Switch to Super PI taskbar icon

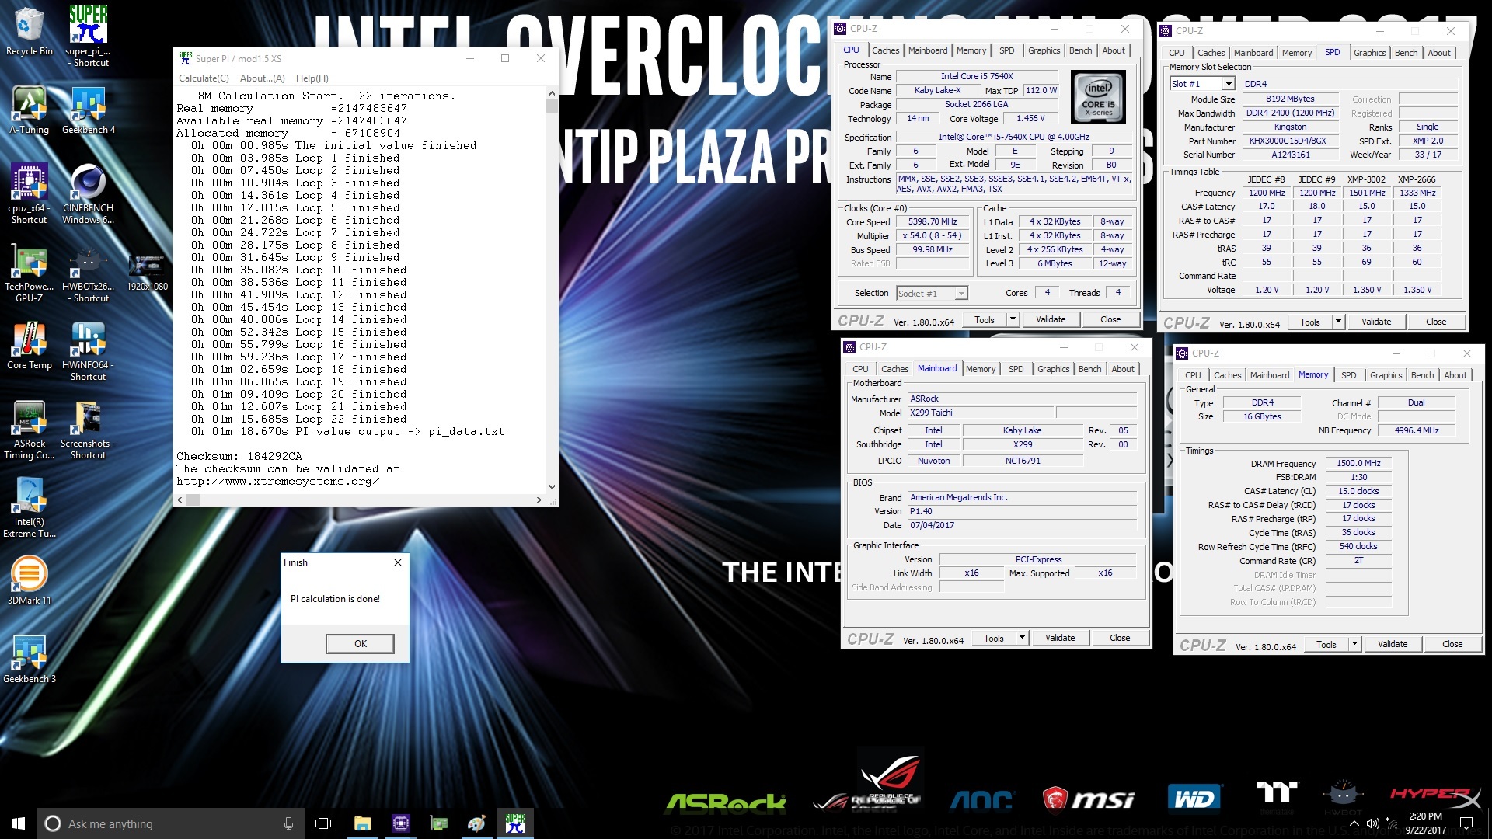coord(514,823)
